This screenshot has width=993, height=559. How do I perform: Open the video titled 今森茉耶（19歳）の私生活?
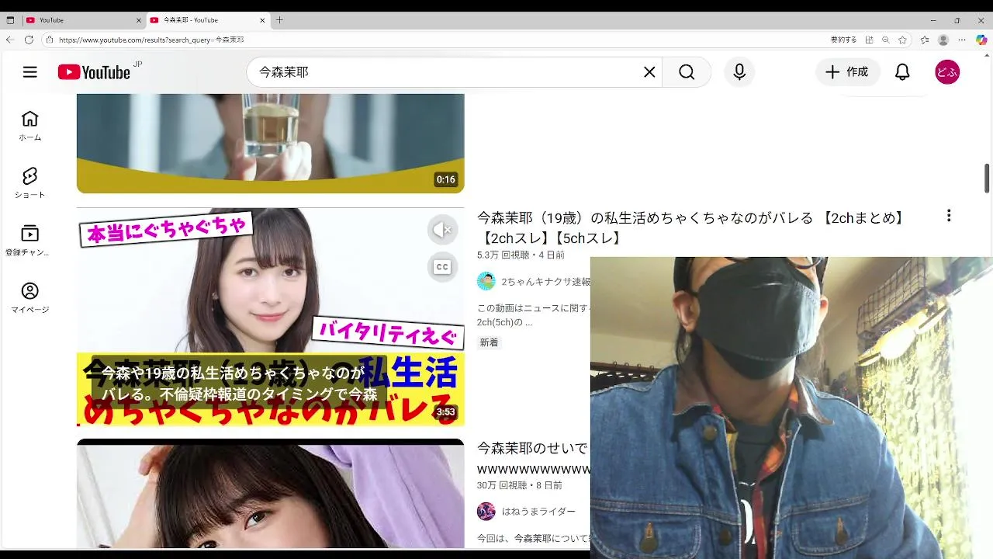[690, 227]
